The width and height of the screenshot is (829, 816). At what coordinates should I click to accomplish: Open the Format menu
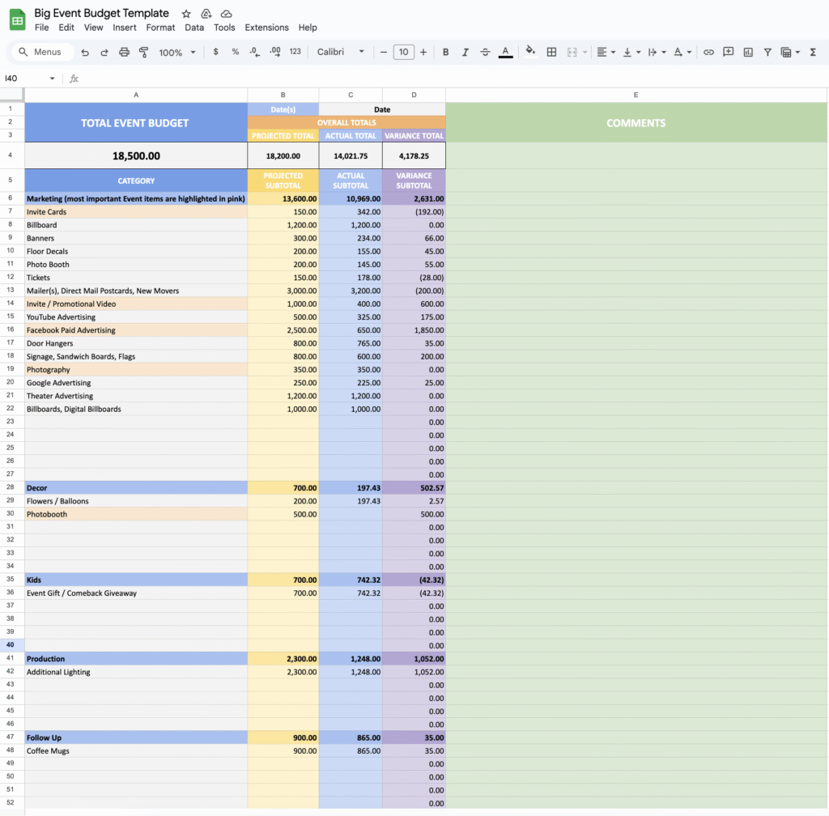(160, 28)
